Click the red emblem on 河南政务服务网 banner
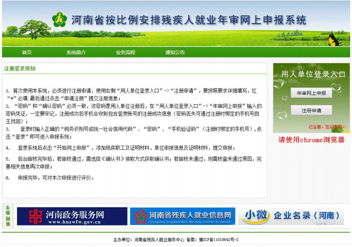 pyautogui.click(x=35, y=216)
